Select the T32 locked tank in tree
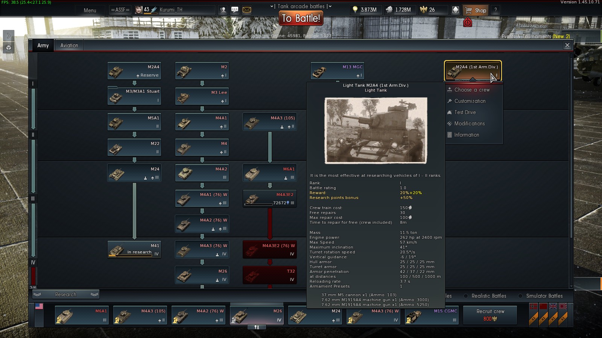Viewport: 602px width, 338px height. (270, 275)
